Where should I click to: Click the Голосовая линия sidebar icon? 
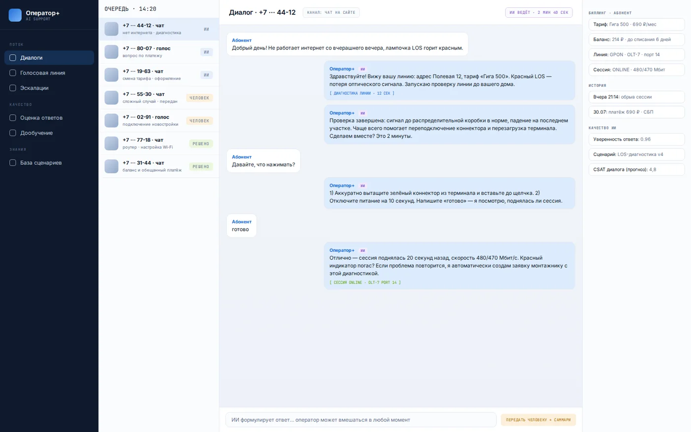point(13,73)
